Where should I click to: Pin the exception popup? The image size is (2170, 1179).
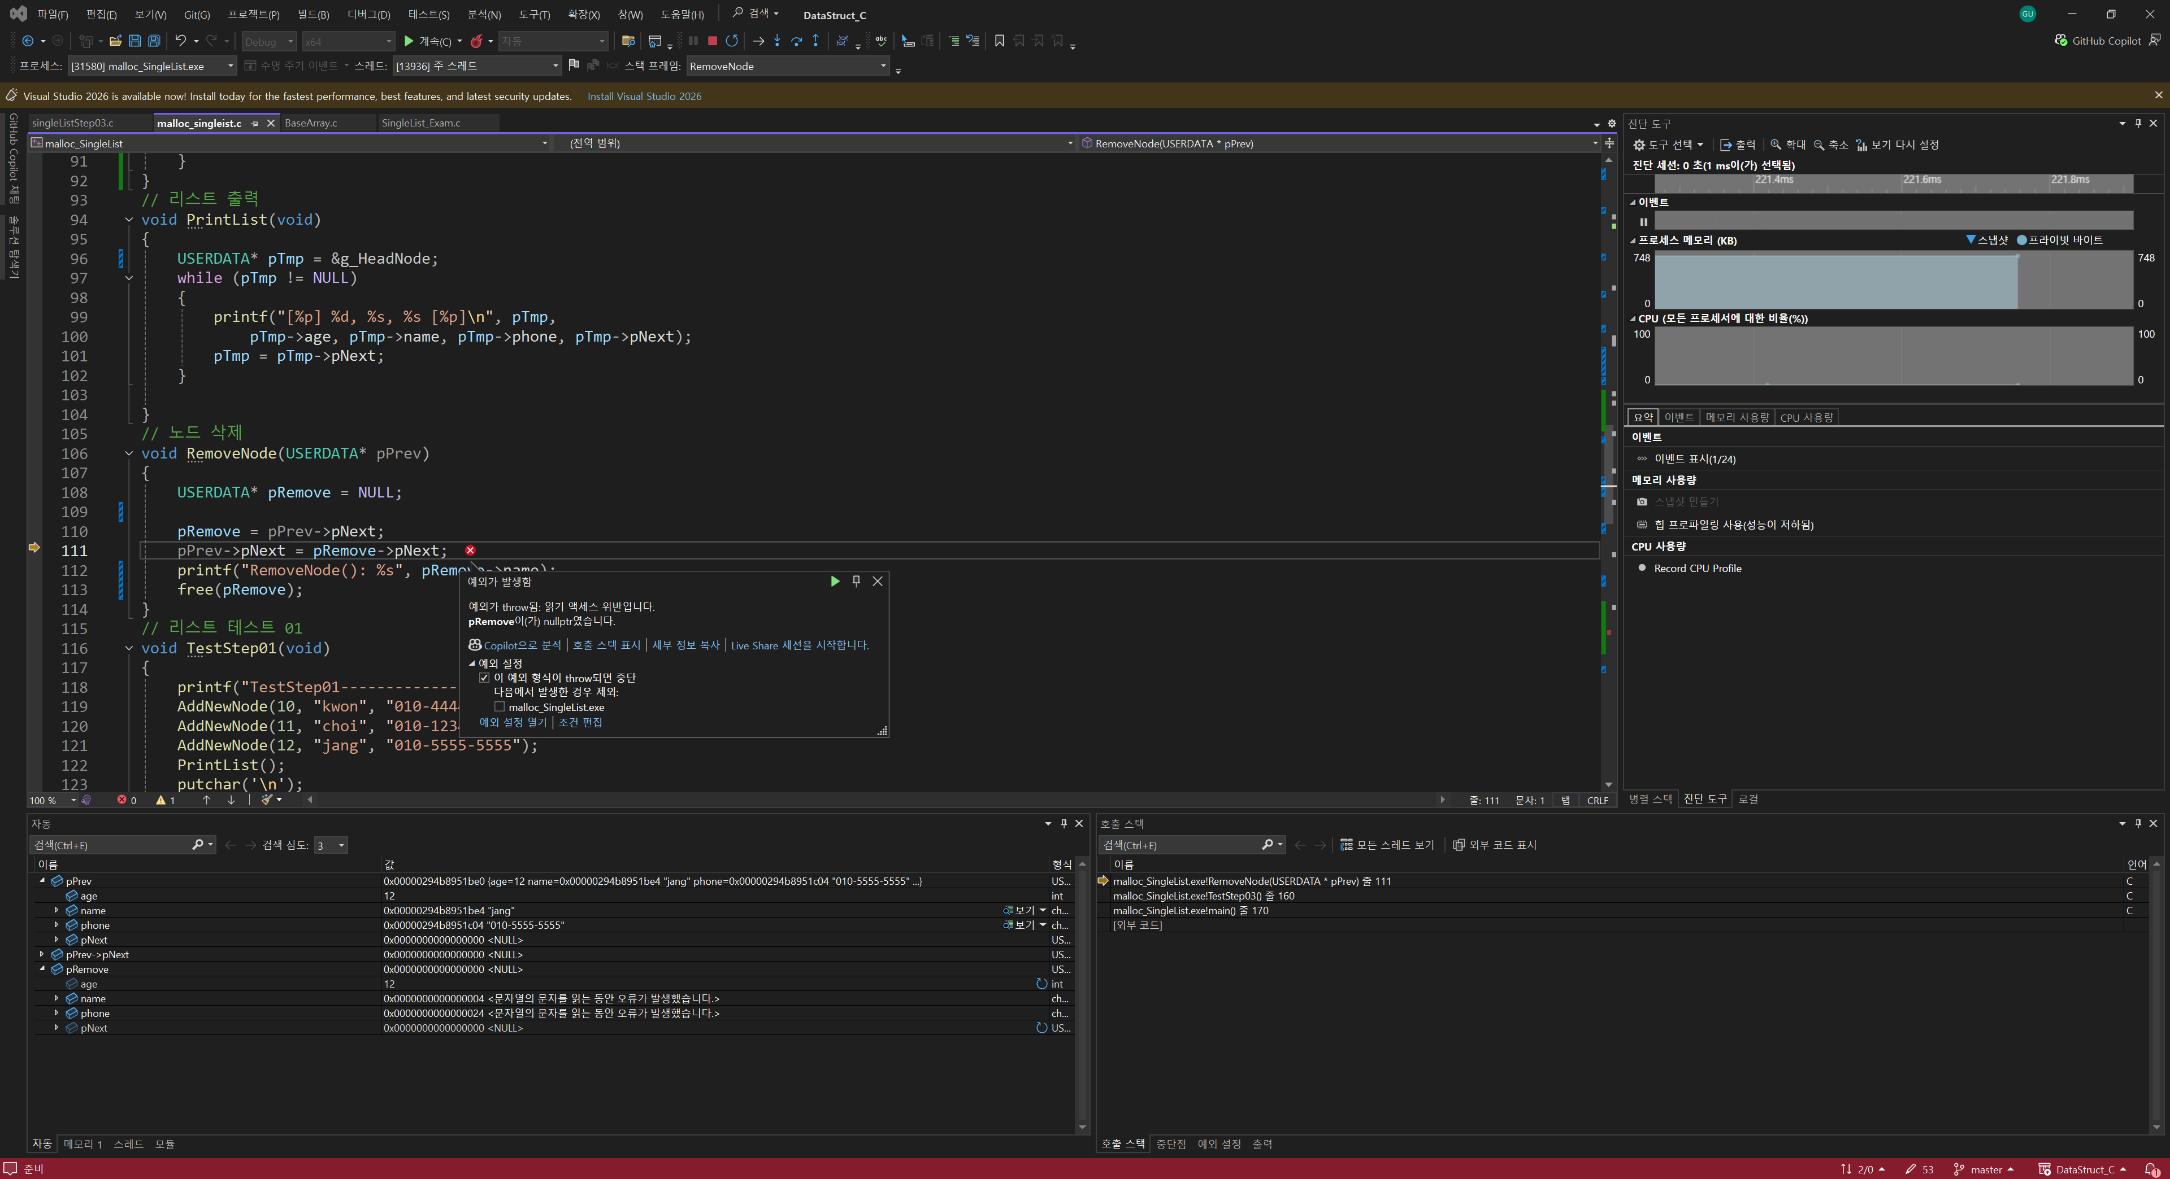tap(856, 580)
